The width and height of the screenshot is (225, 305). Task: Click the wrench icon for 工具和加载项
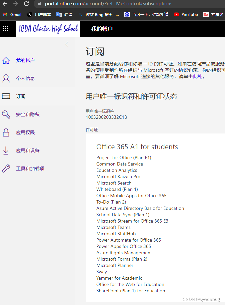point(6,169)
